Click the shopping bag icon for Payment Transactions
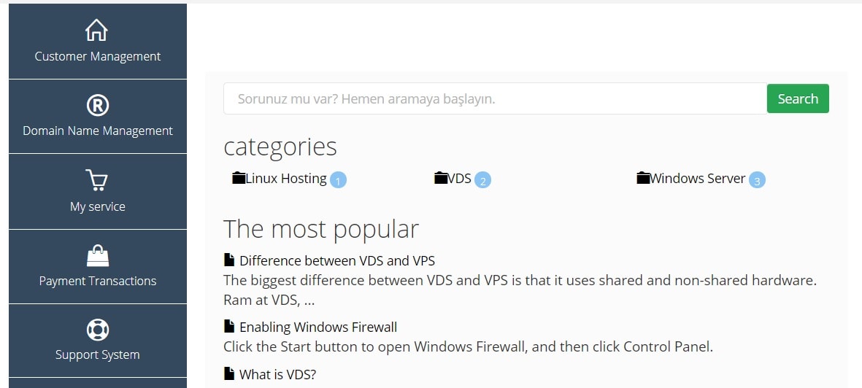Image resolution: width=862 pixels, height=388 pixels. coord(98,255)
